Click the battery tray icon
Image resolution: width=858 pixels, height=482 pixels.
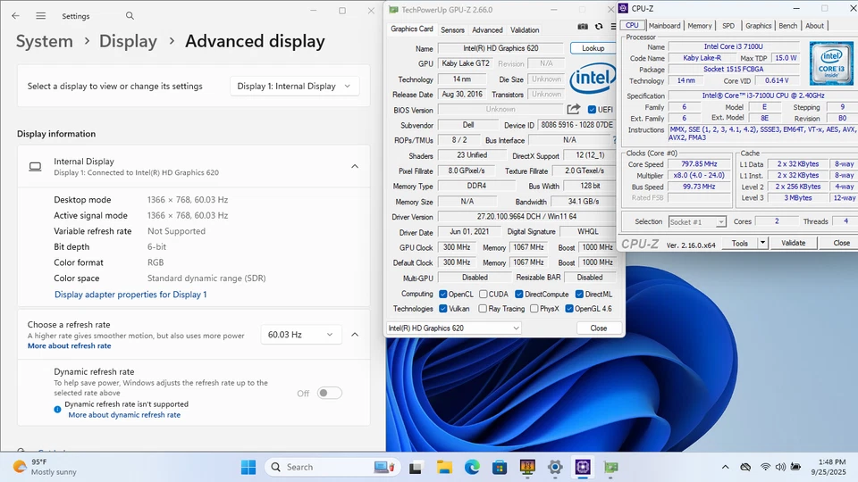(795, 467)
